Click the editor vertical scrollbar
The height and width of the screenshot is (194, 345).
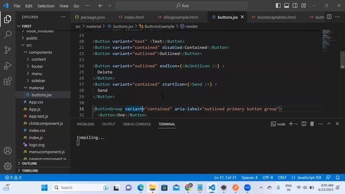coord(342,60)
